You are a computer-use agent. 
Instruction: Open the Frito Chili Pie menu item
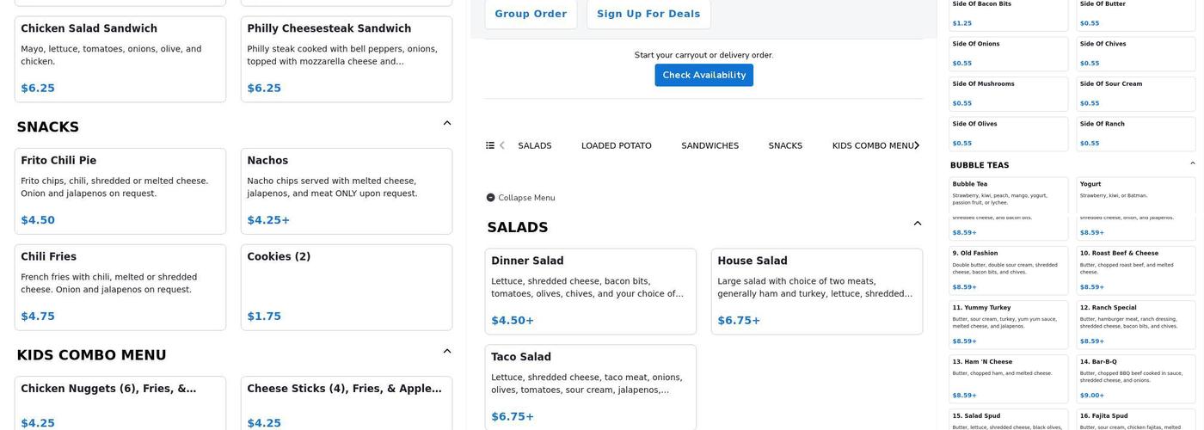[x=120, y=191]
